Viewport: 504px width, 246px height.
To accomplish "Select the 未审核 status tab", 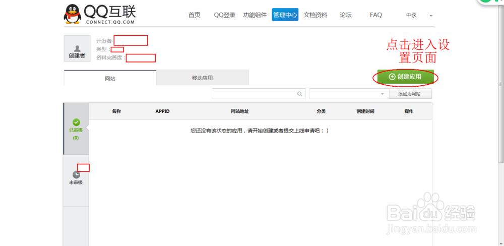I will (x=76, y=181).
